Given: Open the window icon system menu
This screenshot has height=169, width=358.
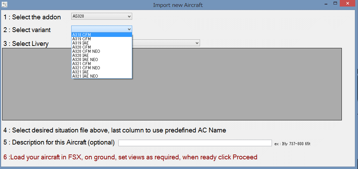Looking at the screenshot, I should click(x=4, y=4).
